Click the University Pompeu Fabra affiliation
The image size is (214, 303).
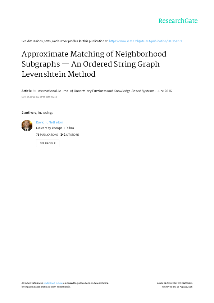(55, 128)
